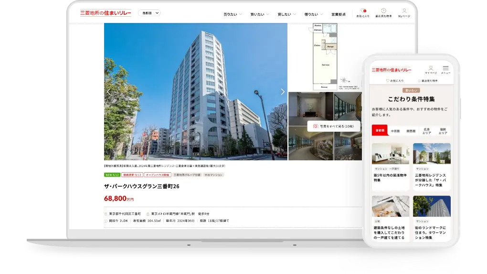Switch to the 関西圏 tab on mobile

tap(411, 130)
